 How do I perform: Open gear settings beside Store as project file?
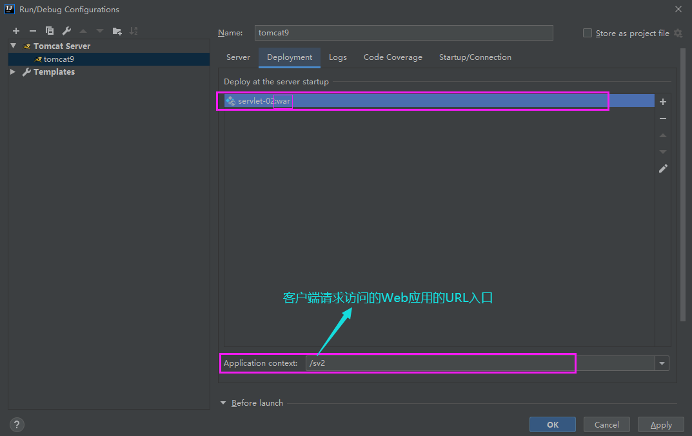[x=678, y=33]
